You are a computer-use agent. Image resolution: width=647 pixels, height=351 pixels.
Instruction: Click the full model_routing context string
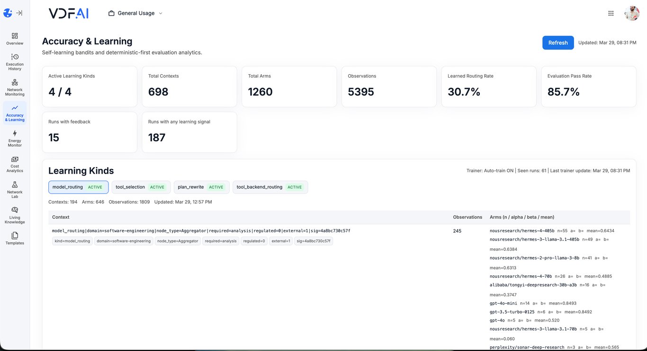point(201,231)
